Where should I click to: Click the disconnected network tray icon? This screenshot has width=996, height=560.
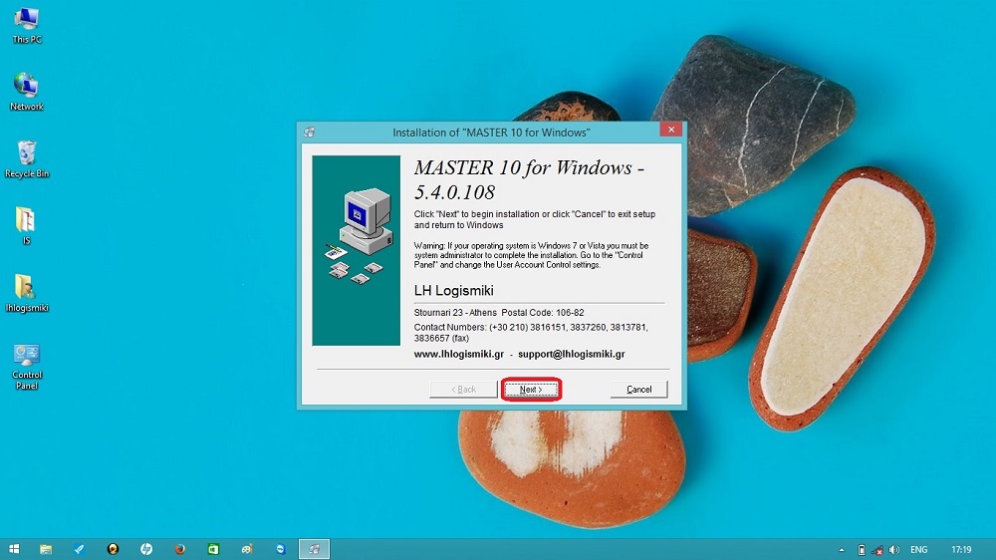coord(877,550)
